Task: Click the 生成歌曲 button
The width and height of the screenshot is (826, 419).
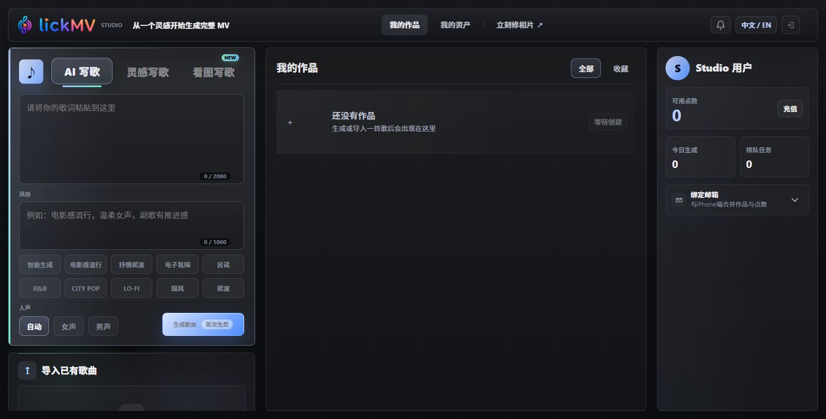Action: tap(203, 324)
